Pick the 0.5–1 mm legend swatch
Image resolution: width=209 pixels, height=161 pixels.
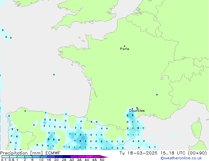click(x=13, y=157)
